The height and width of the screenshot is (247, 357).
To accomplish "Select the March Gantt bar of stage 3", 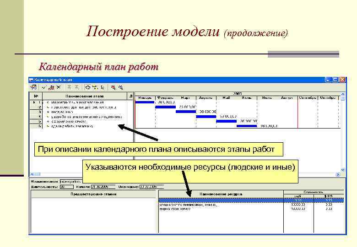I will 186,112.
